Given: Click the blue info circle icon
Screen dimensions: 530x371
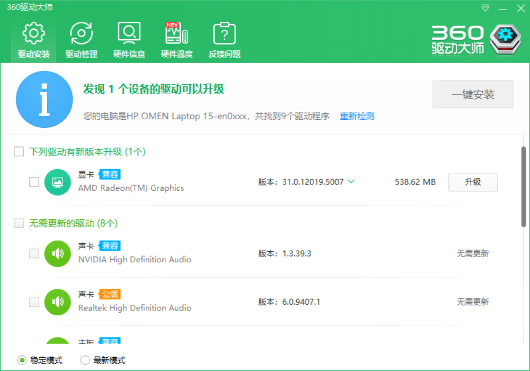Looking at the screenshot, I should click(45, 99).
